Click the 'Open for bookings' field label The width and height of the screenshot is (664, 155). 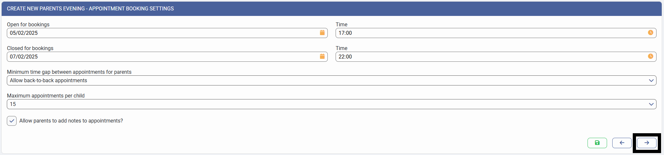pos(28,24)
